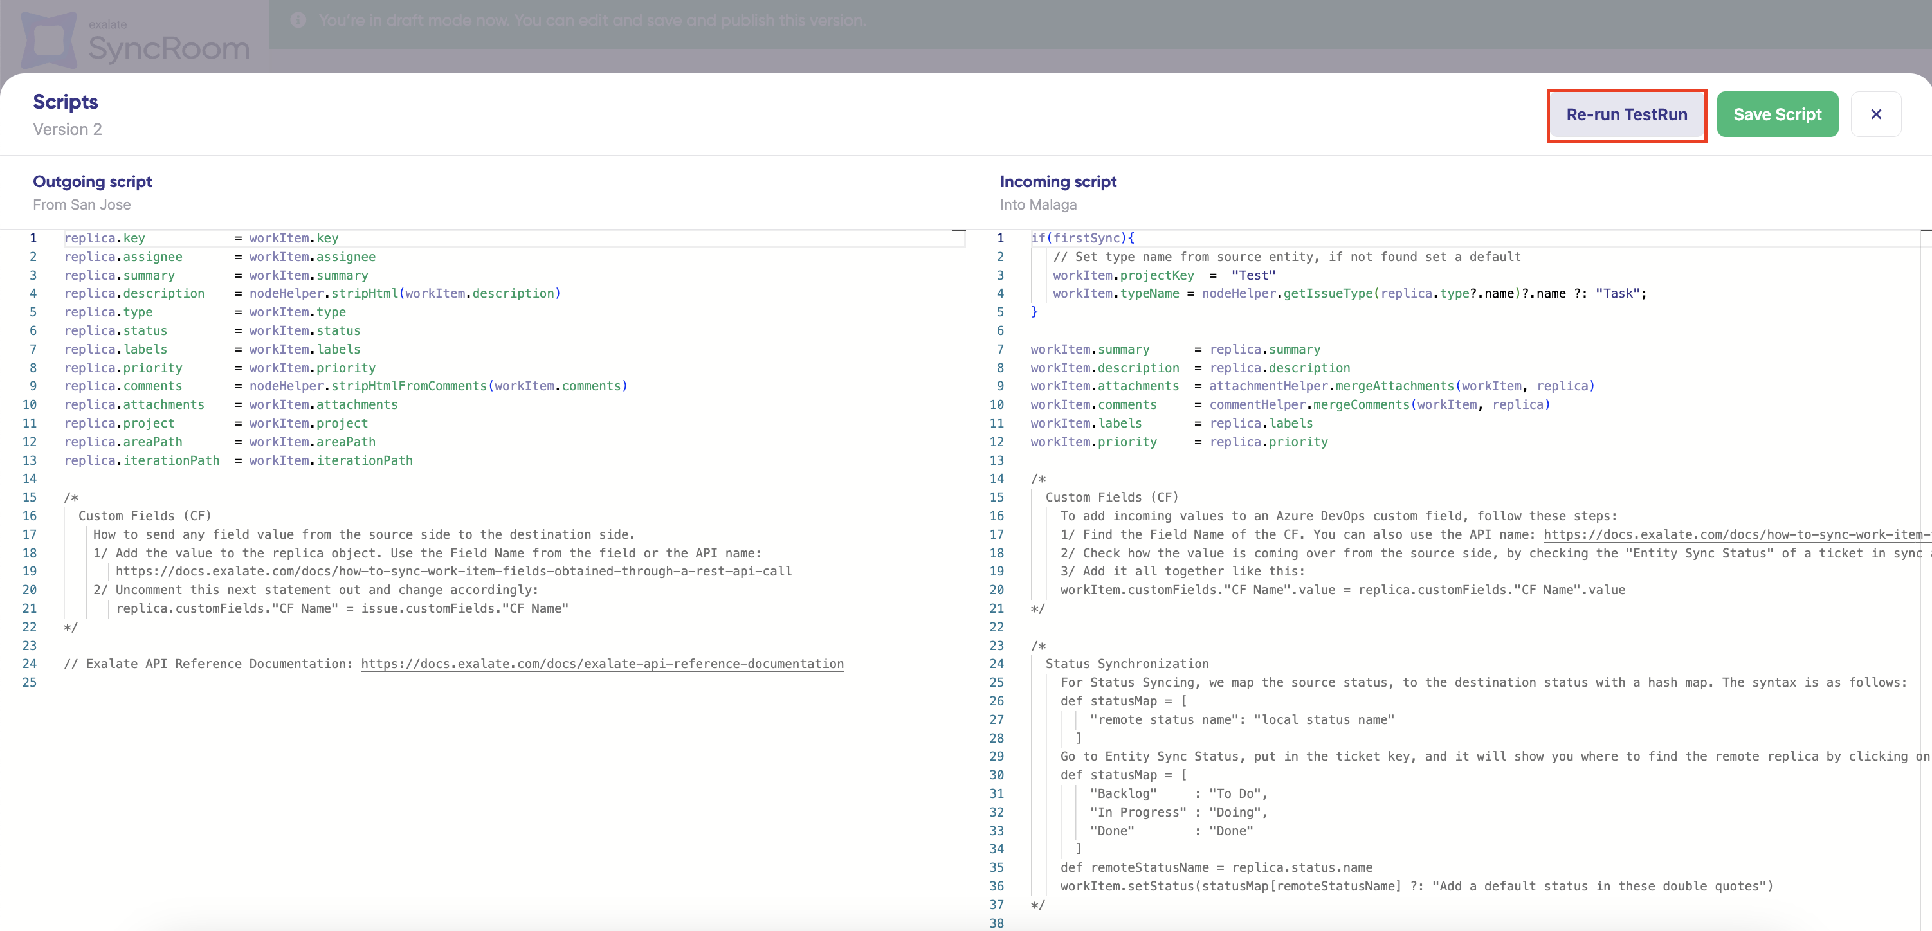Click the info icon in draft banner
Screen dimensions: 1932x931
pyautogui.click(x=298, y=20)
